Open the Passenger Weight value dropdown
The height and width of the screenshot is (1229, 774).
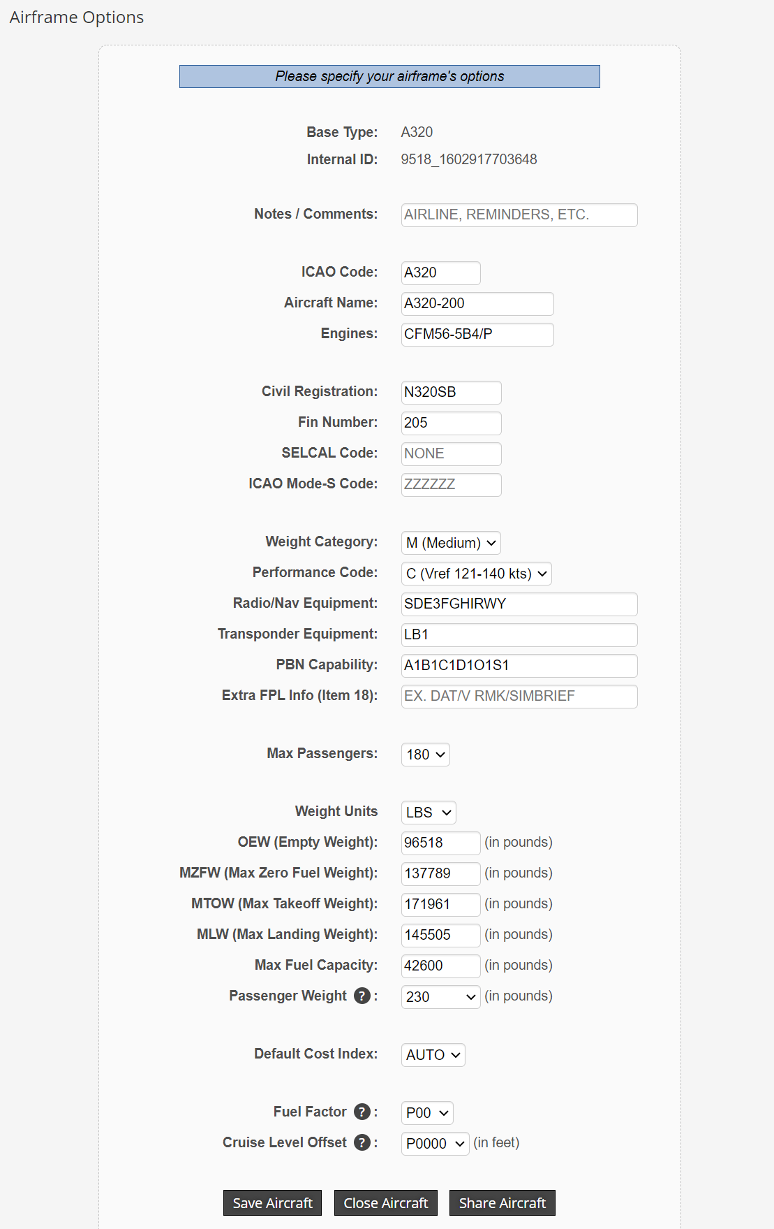click(440, 997)
